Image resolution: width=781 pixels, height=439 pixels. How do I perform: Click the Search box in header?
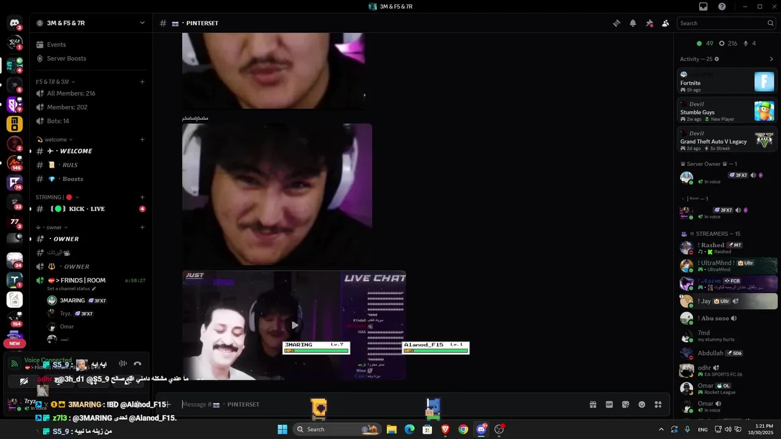tap(727, 23)
